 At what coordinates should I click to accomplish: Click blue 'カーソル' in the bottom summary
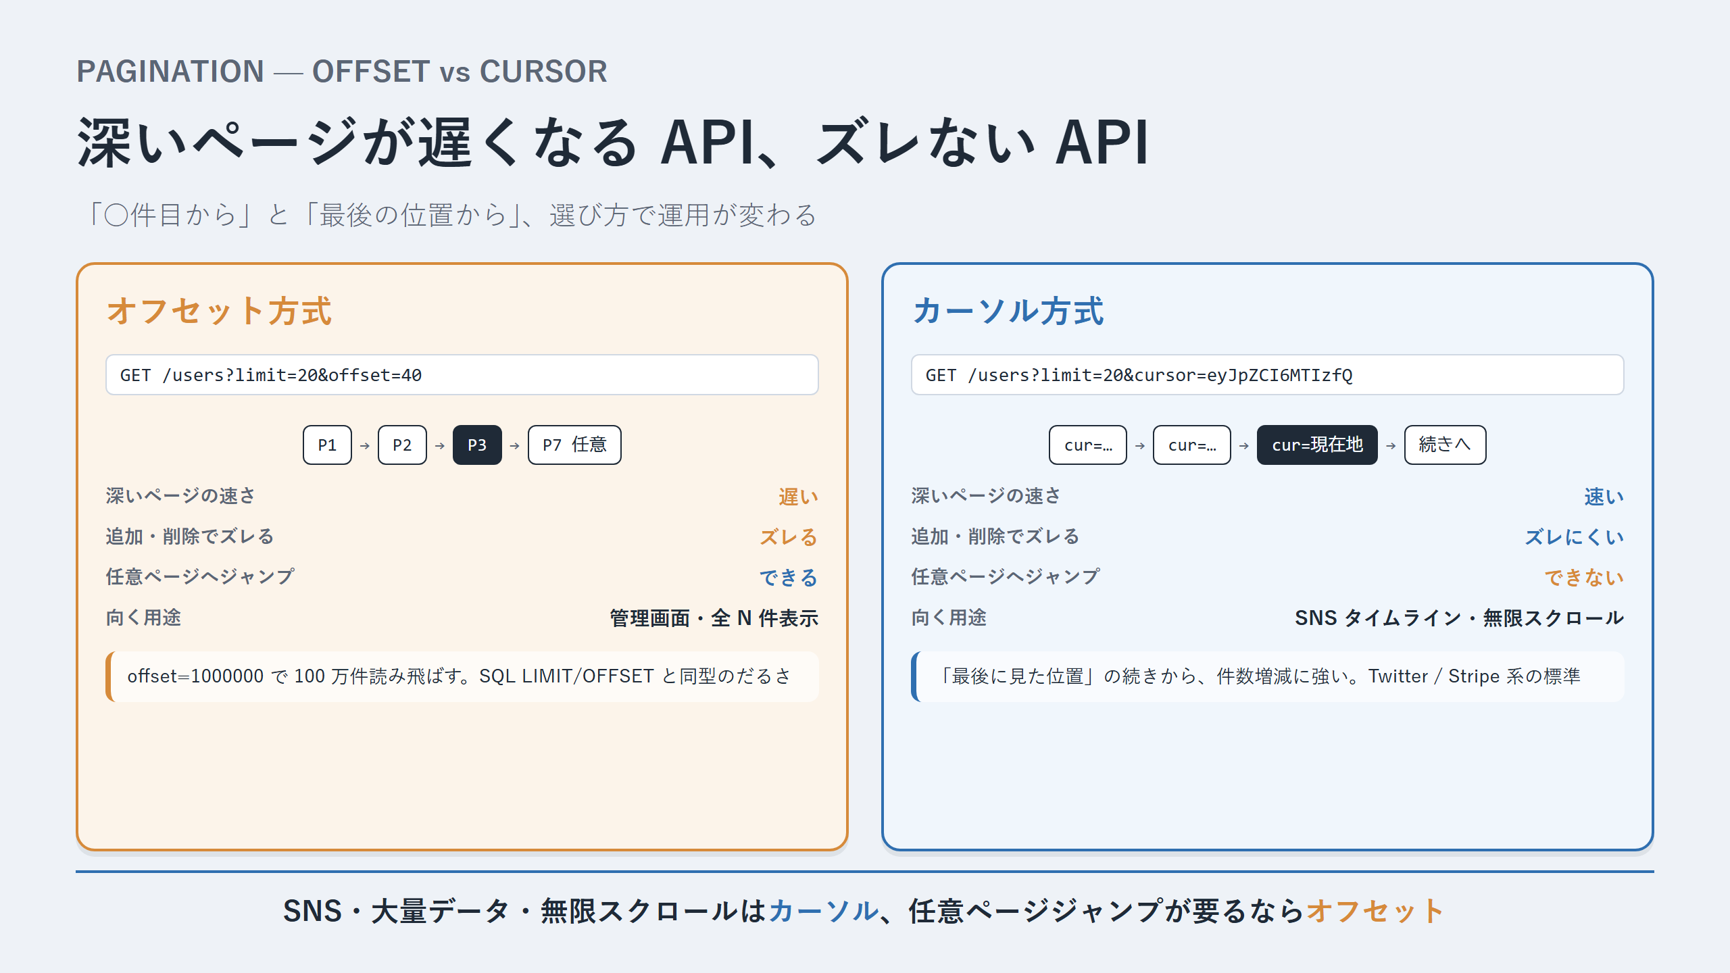tap(823, 912)
